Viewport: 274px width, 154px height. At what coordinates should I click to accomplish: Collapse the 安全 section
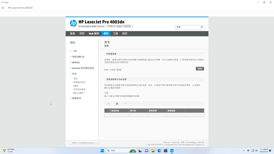tap(73, 74)
